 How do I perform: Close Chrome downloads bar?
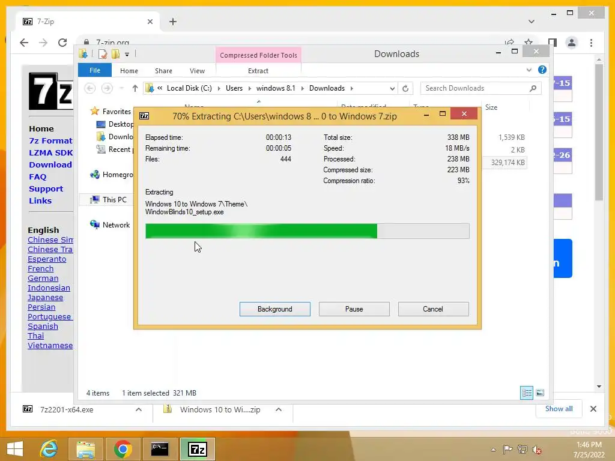point(593,409)
